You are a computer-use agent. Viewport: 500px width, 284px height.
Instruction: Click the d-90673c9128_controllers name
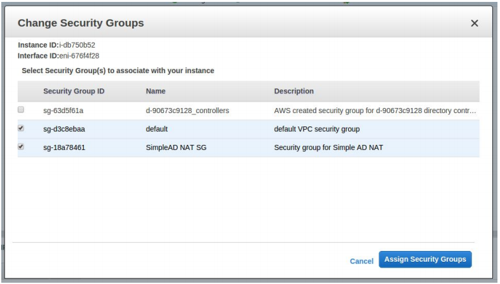pos(187,111)
